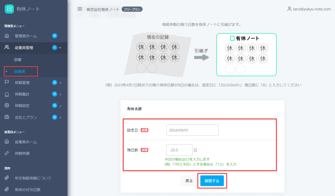Click the 戻る button

click(x=189, y=180)
